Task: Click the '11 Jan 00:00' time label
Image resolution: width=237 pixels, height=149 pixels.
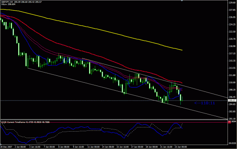Action: pyautogui.click(x=93, y=147)
